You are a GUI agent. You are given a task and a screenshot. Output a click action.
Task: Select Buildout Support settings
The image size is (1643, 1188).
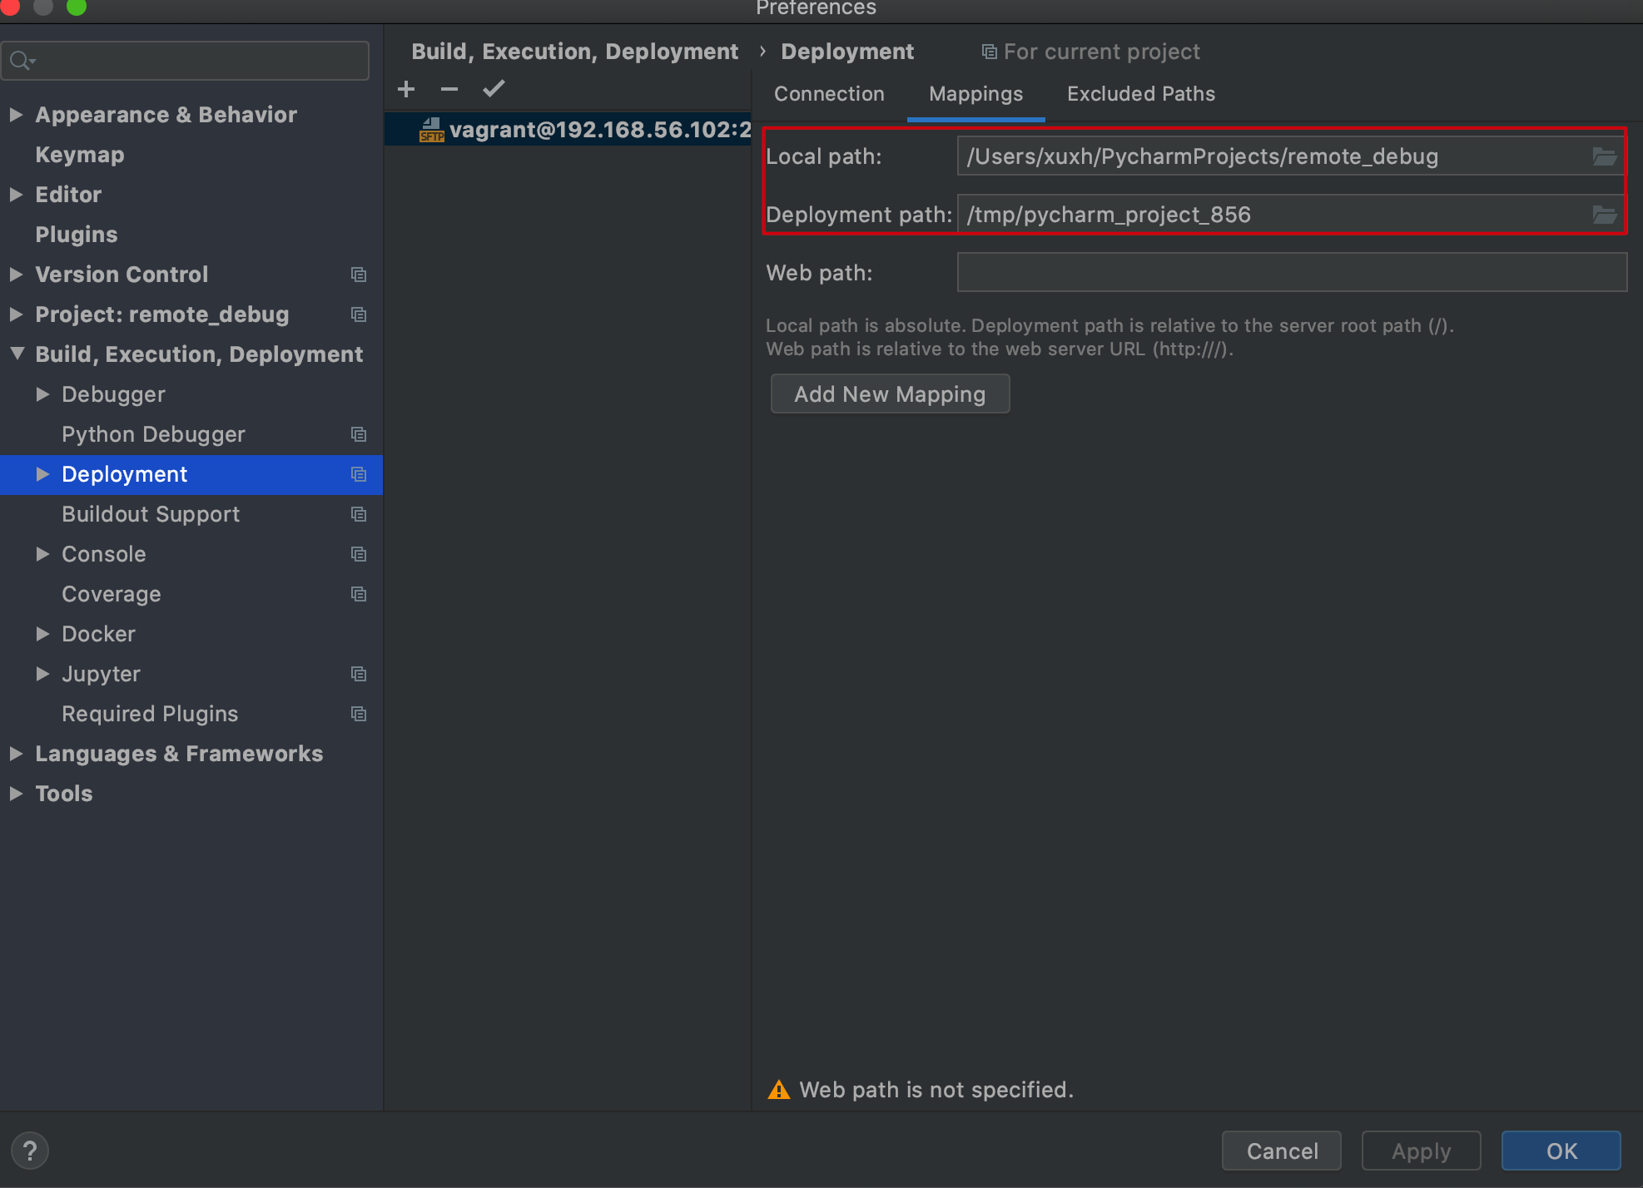tap(151, 514)
